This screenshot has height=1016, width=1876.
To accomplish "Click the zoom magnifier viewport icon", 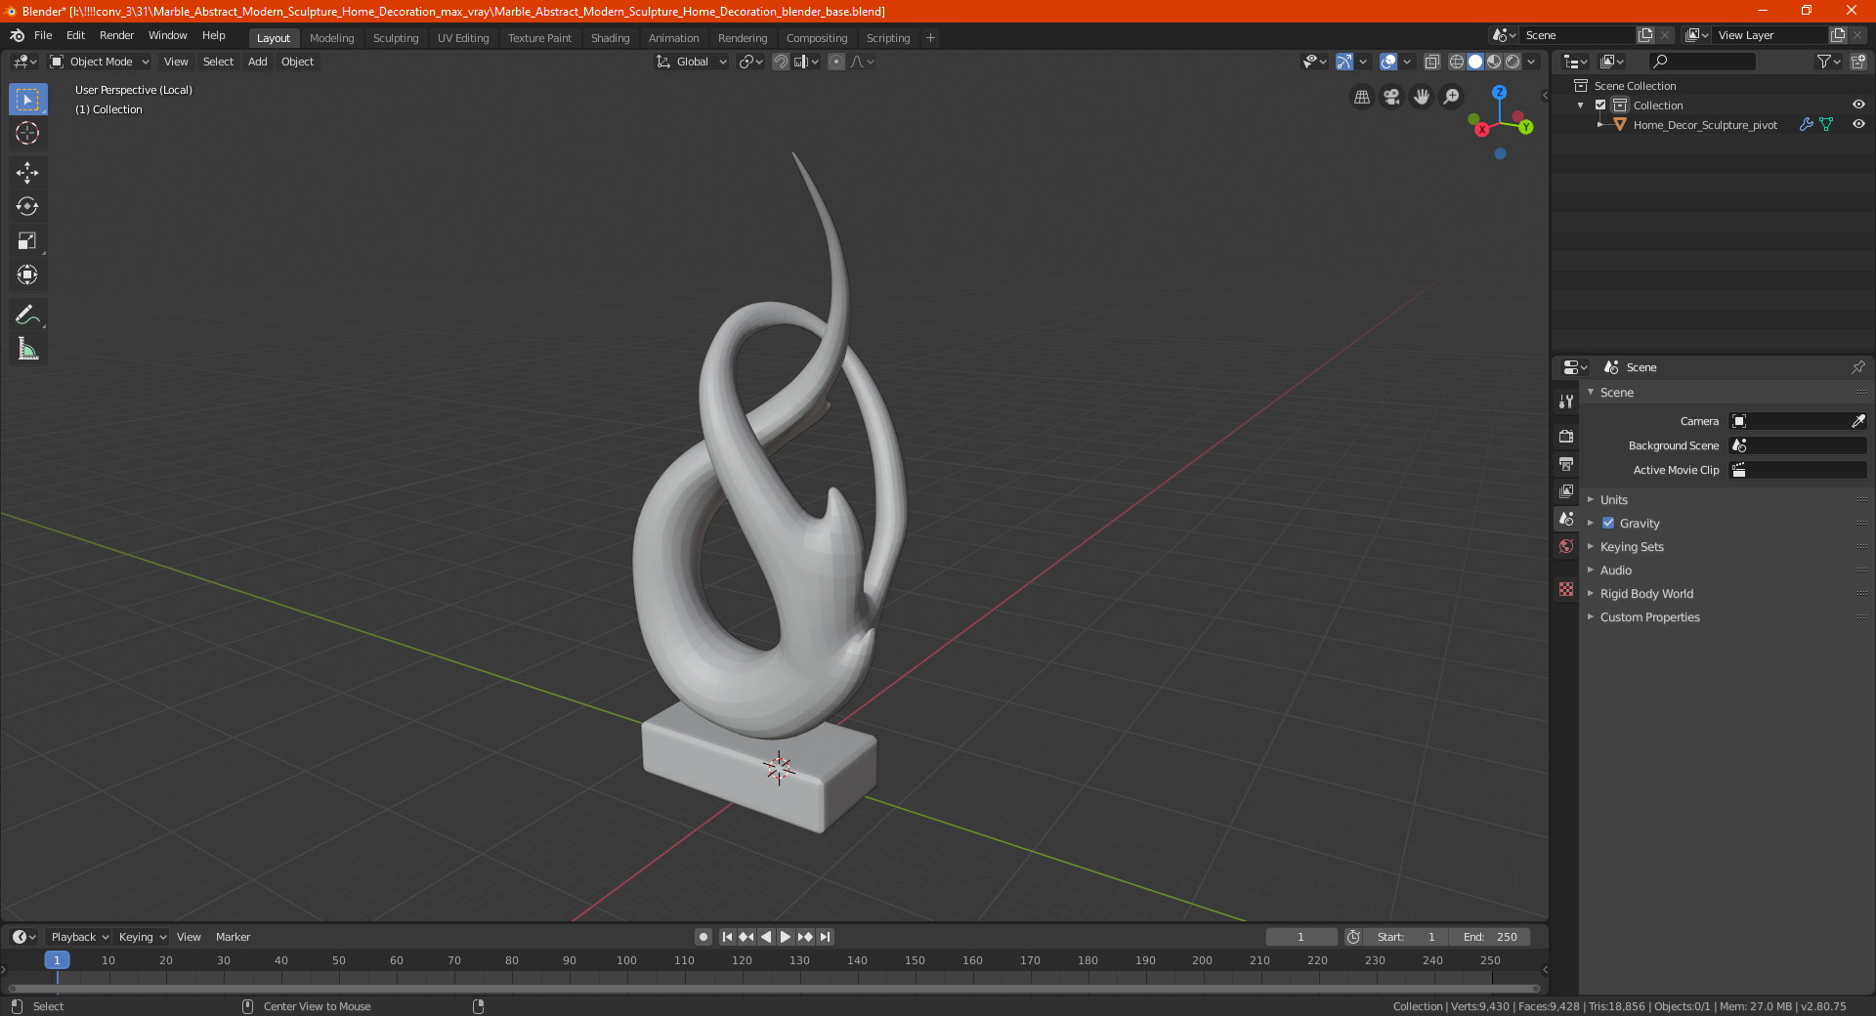I will coord(1452,97).
